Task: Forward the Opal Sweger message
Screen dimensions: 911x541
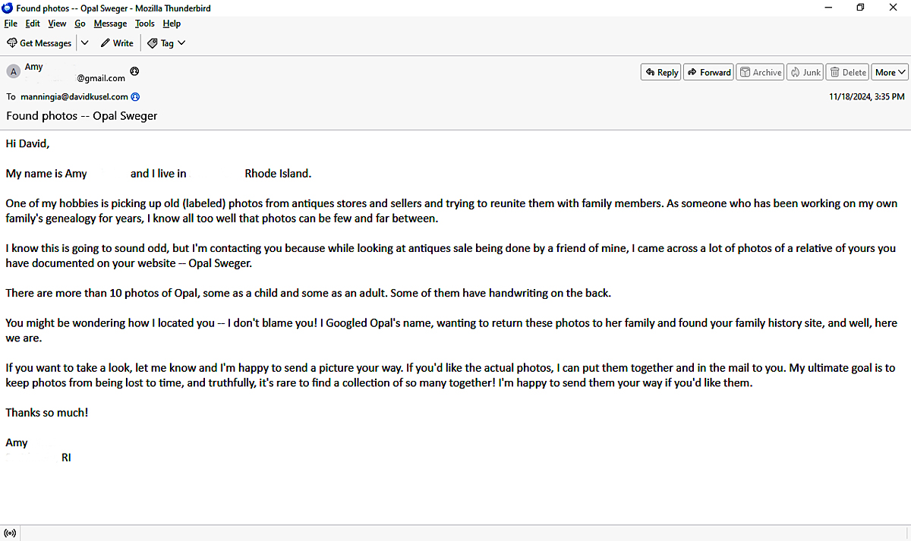Action: coord(708,72)
